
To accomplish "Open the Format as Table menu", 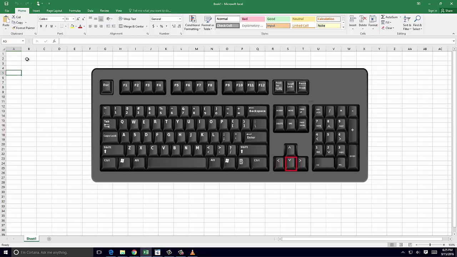I will (x=207, y=23).
